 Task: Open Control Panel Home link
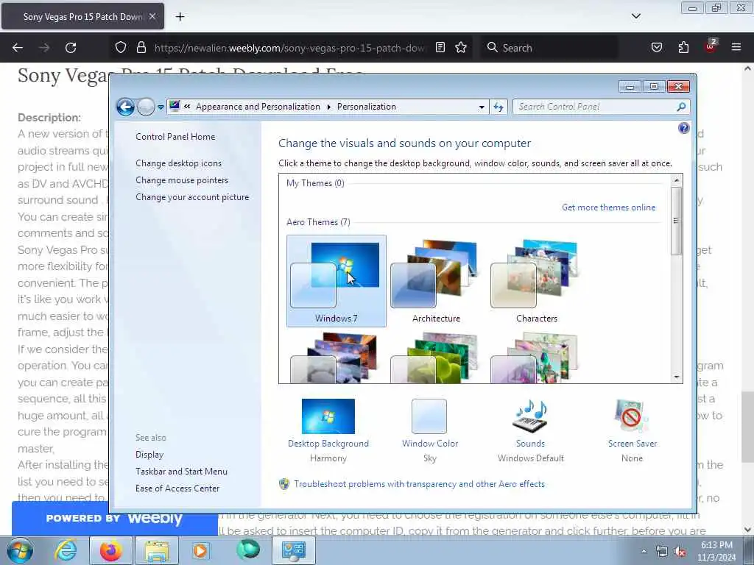coord(175,137)
